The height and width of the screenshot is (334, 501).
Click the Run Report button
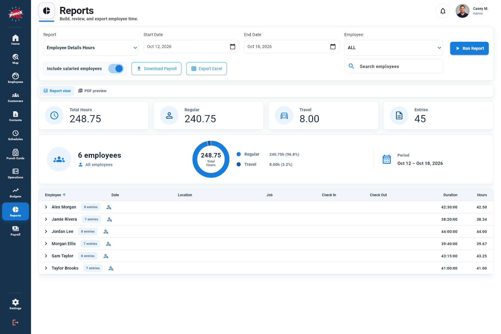(469, 48)
